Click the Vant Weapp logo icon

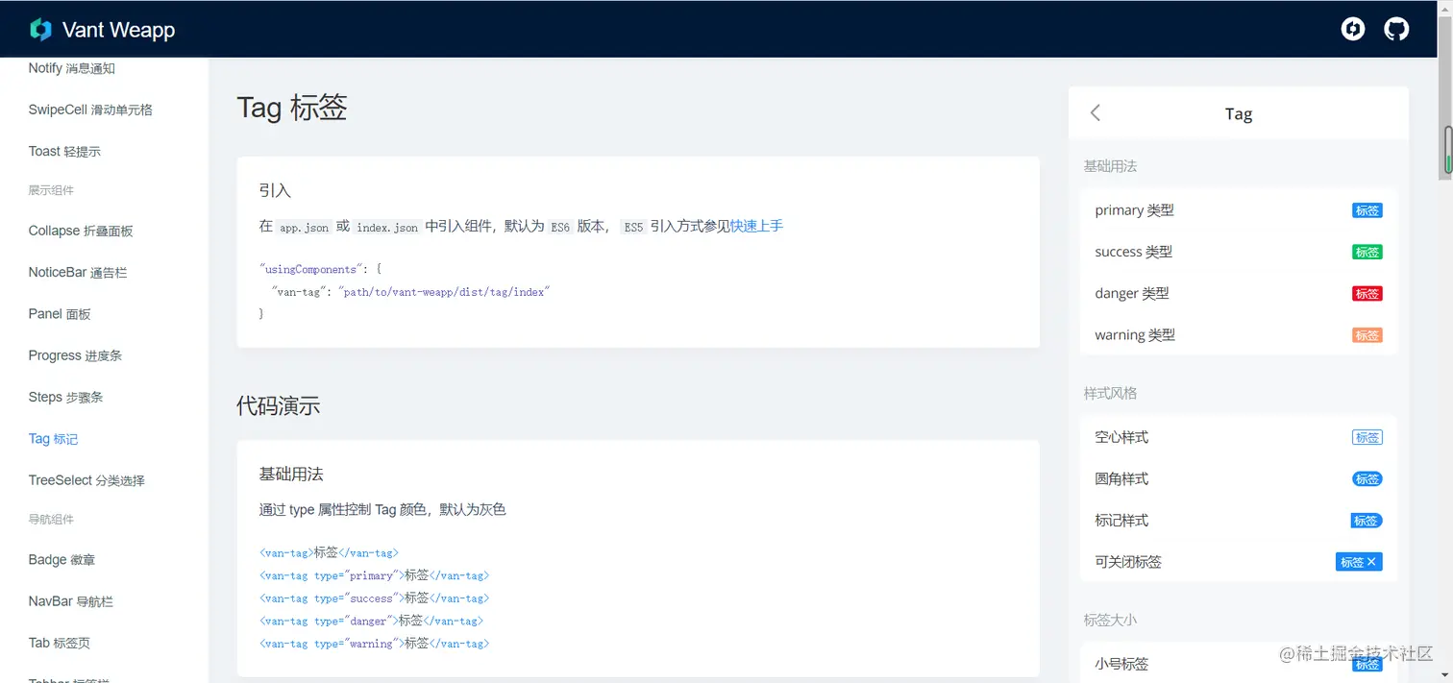tap(40, 30)
